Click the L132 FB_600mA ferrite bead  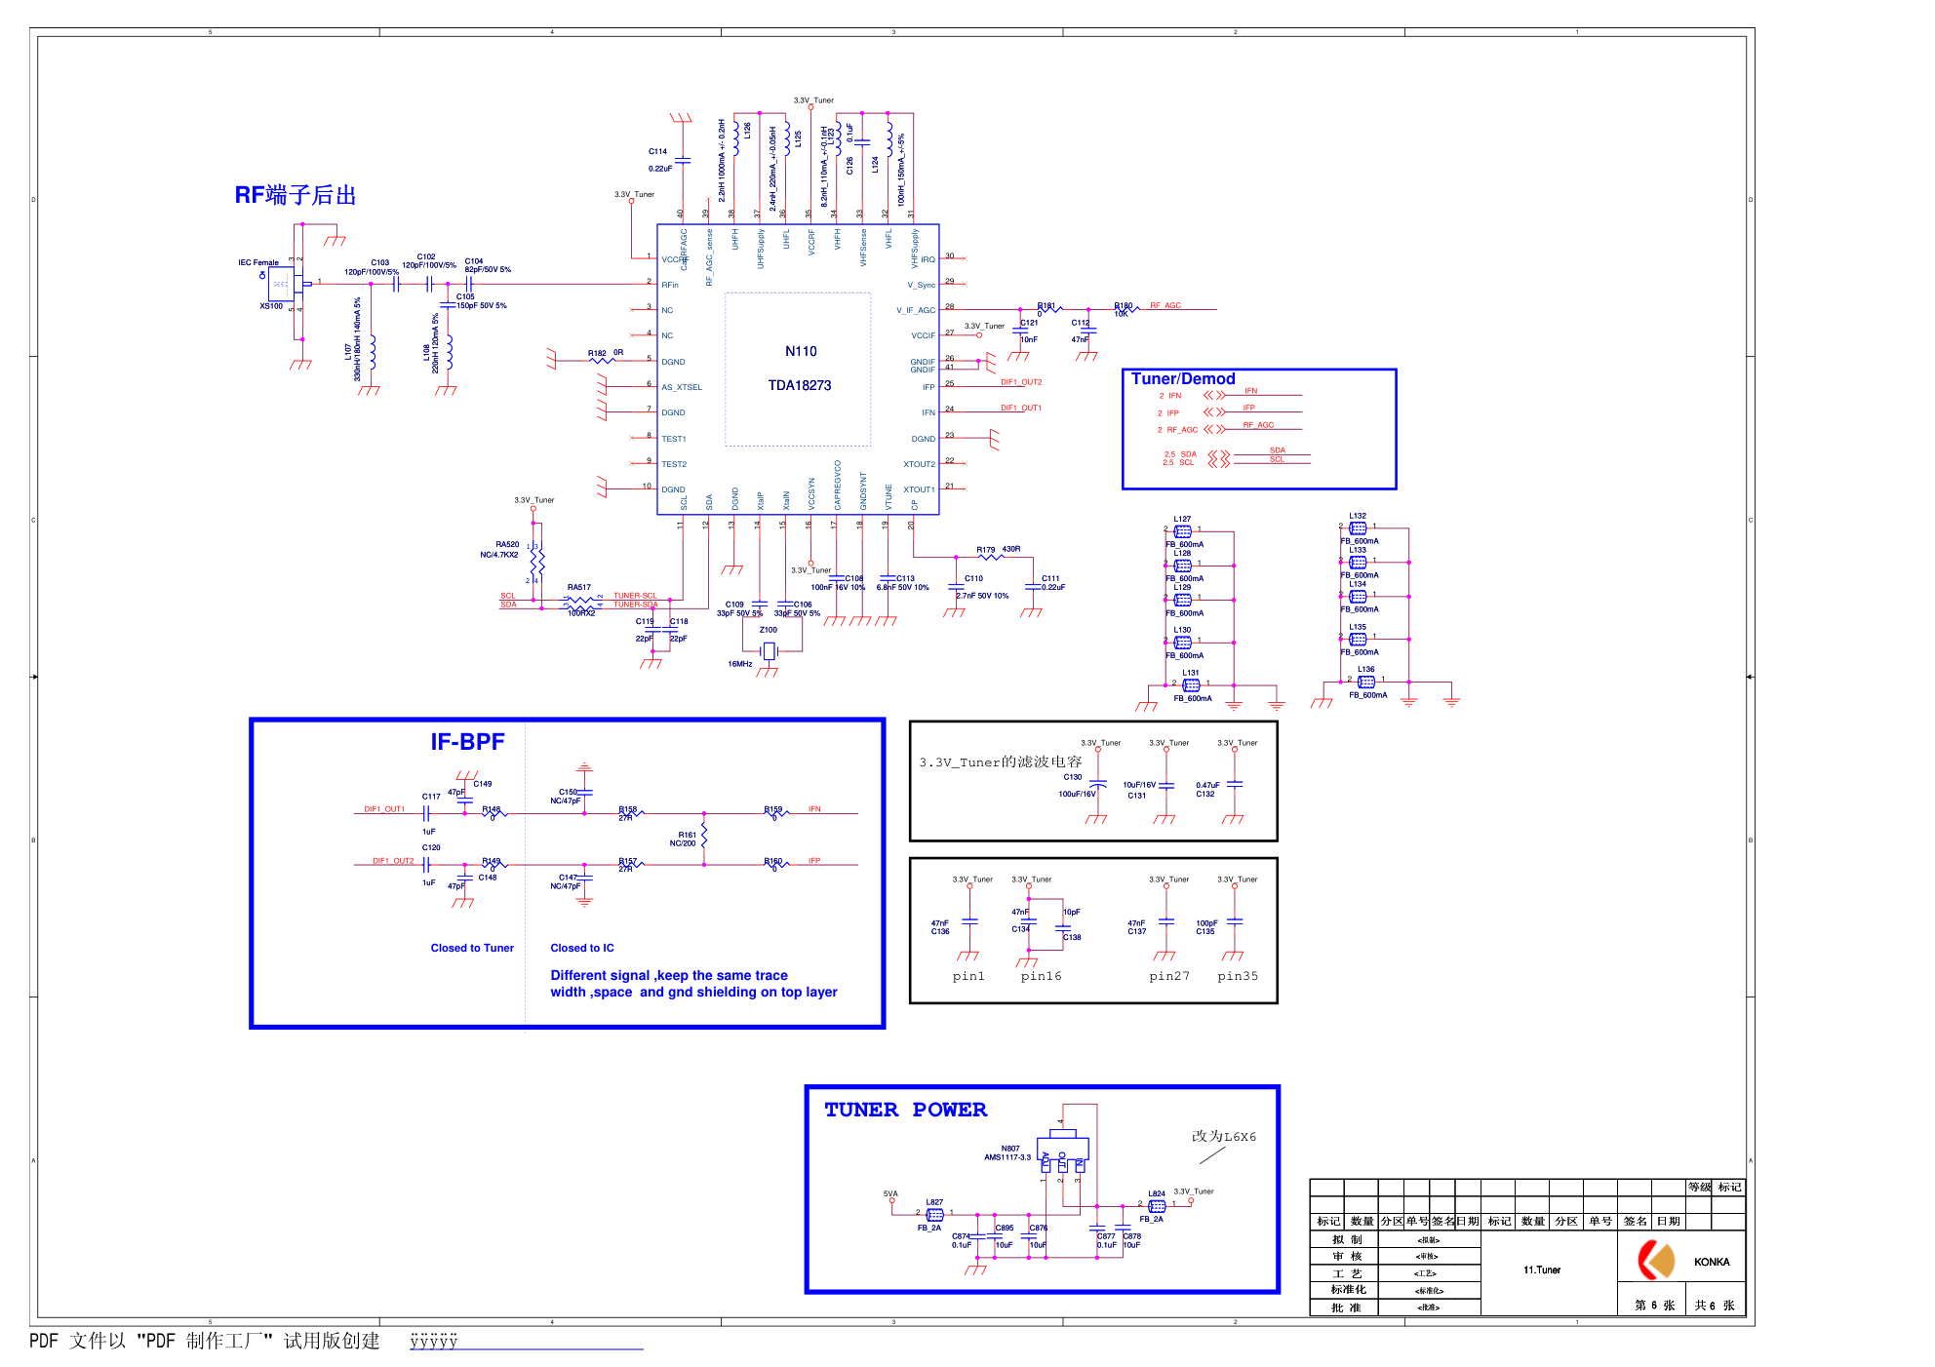click(1358, 527)
